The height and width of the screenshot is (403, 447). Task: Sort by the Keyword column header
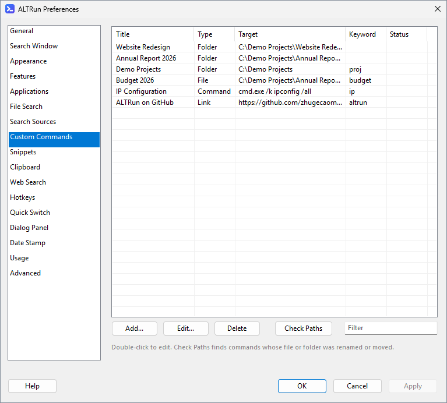[366, 34]
